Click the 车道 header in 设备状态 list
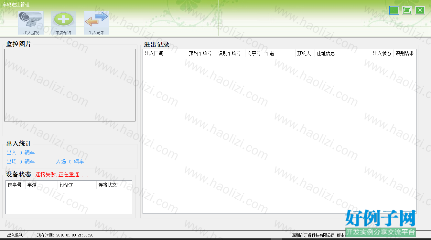The width and height of the screenshot is (431, 240). click(x=41, y=185)
